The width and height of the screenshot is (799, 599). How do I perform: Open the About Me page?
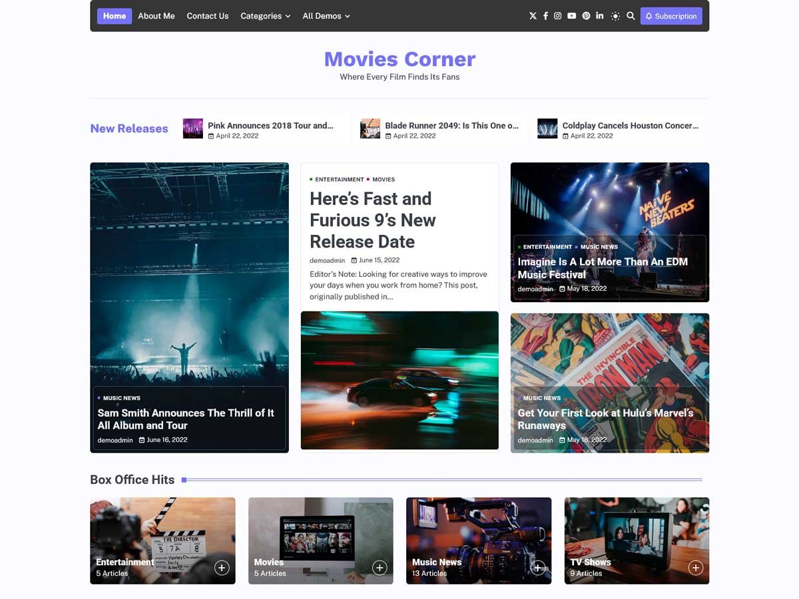[x=156, y=16]
